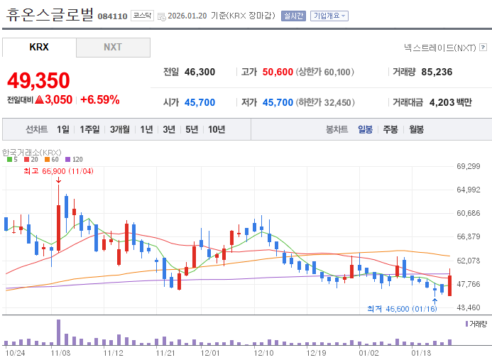The image size is (492, 360).
Task: Click the 고가 value 50,600
Action: [x=278, y=72]
